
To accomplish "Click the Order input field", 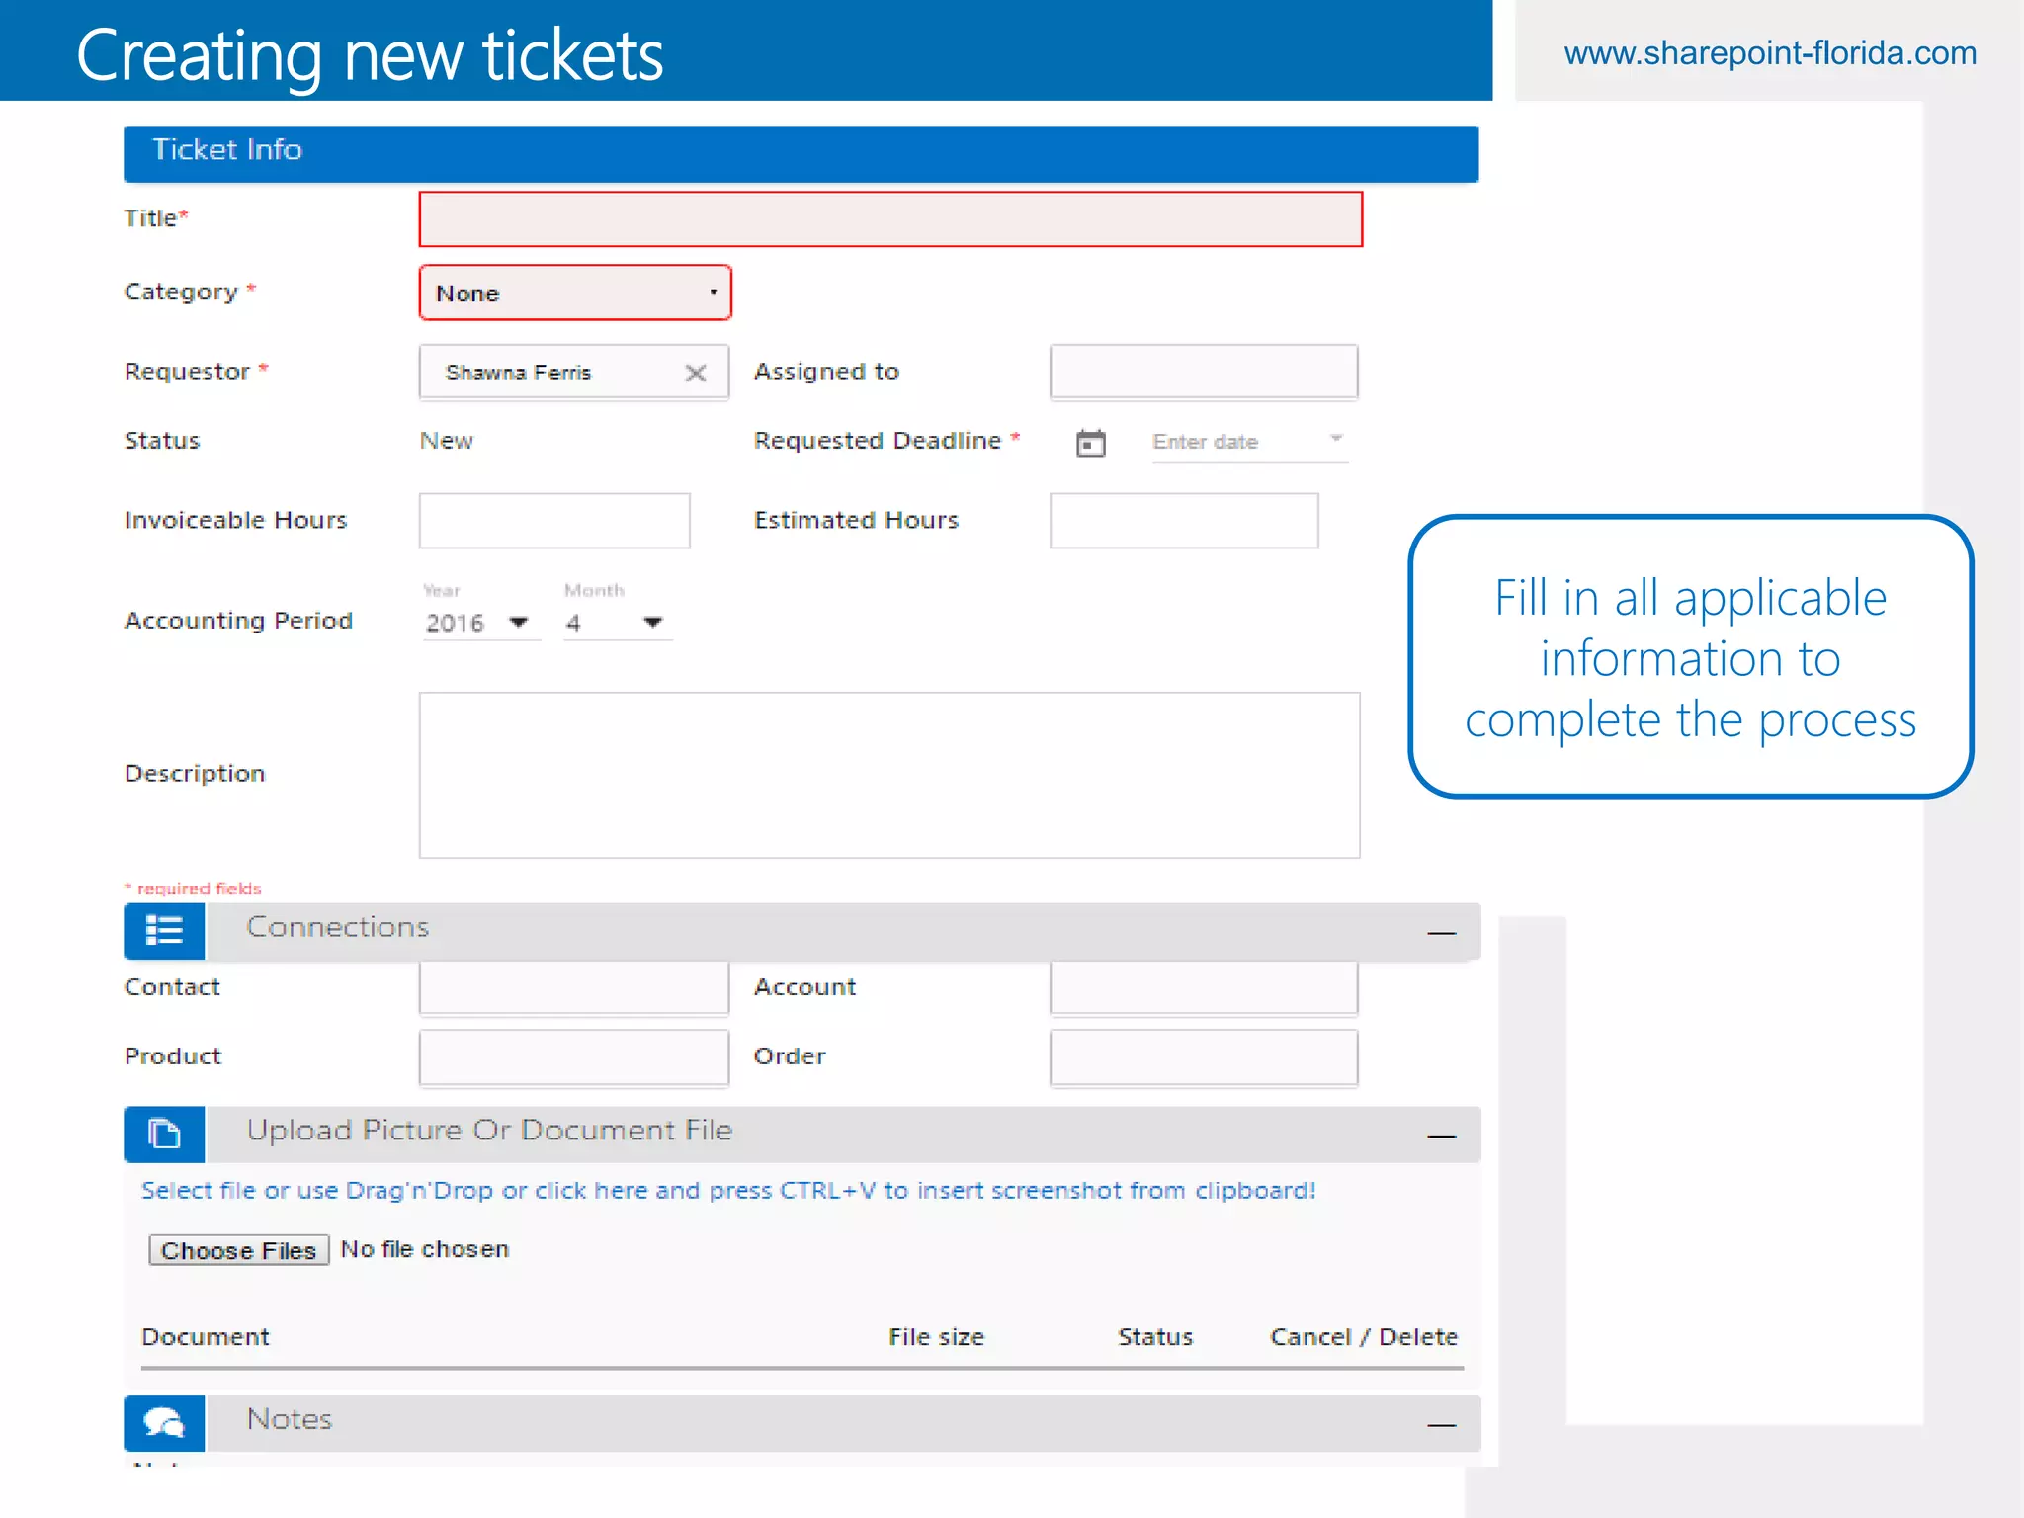I will pos(1204,1057).
